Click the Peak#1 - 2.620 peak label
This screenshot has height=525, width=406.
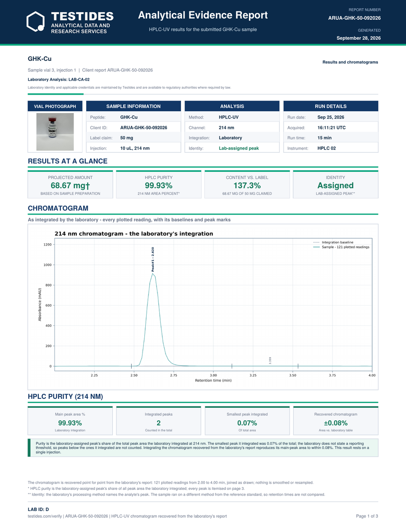[153, 259]
